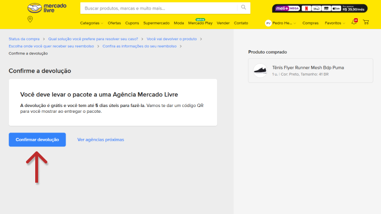Open 'Escolha onde você quer receber seu reembolso' breadcrumb
This screenshot has width=381, height=214.
pyautogui.click(x=51, y=46)
